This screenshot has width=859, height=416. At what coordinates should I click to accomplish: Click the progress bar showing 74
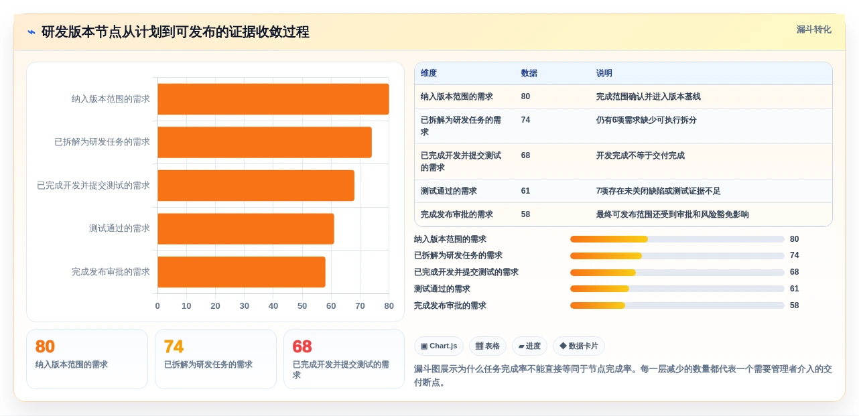677,256
